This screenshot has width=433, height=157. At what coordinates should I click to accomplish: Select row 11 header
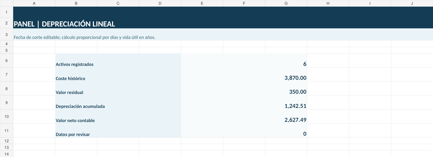tap(7, 130)
